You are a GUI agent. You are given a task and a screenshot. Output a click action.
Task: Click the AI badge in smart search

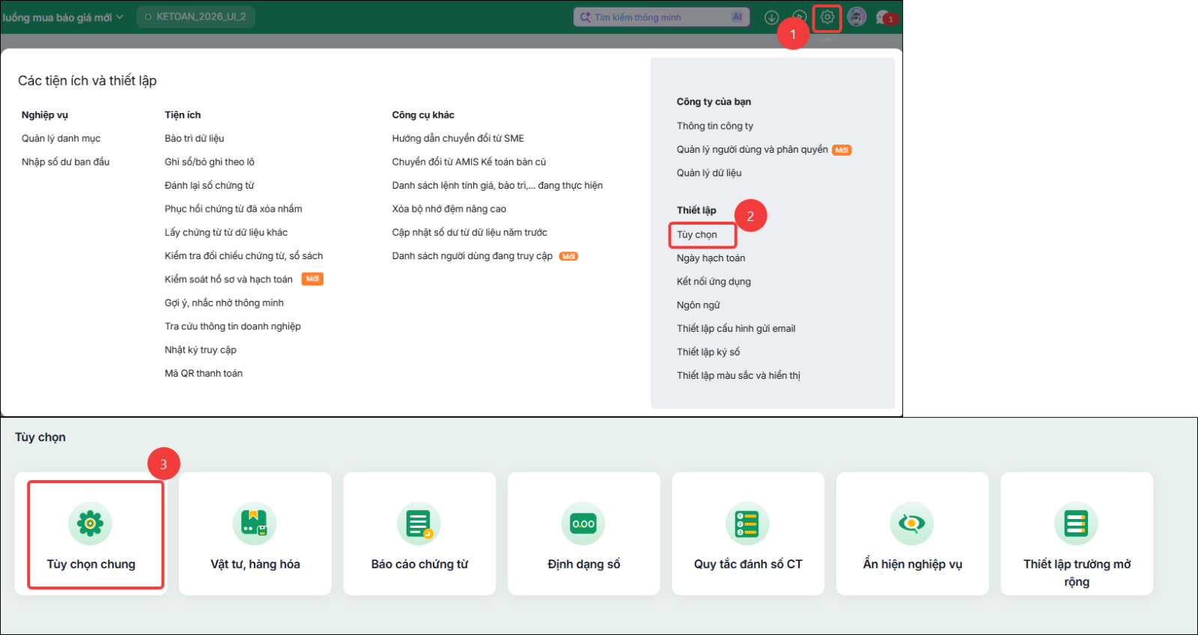click(738, 17)
